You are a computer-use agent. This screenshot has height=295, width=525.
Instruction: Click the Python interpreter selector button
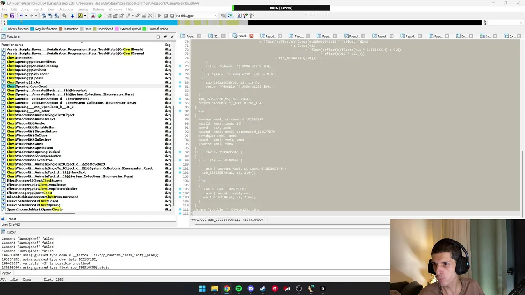click(7, 273)
